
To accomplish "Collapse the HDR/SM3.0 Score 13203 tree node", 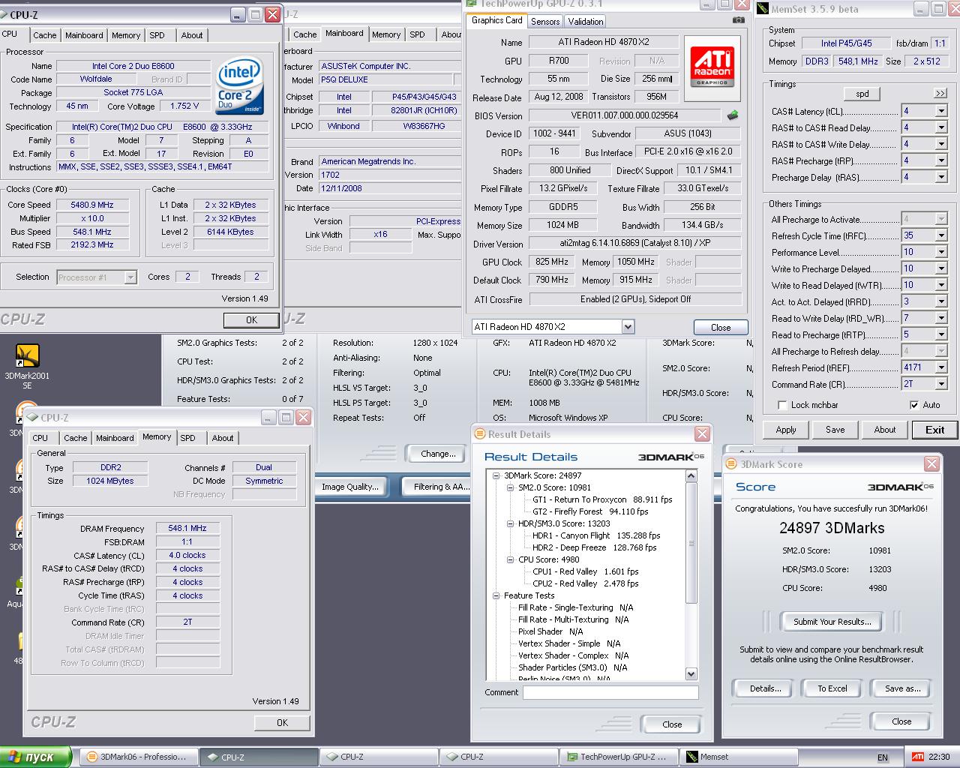I will click(x=511, y=523).
